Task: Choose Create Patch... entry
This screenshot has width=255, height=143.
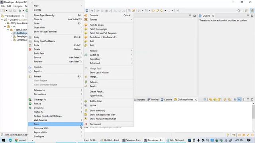Action: [x=109, y=92]
